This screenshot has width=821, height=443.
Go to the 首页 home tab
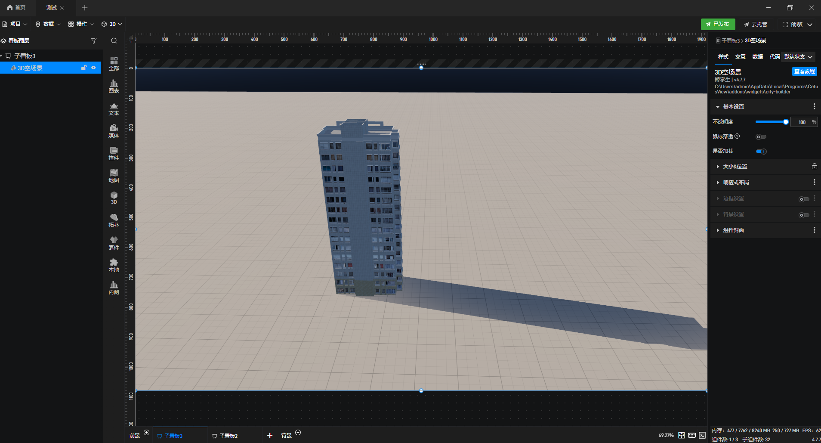(x=16, y=8)
